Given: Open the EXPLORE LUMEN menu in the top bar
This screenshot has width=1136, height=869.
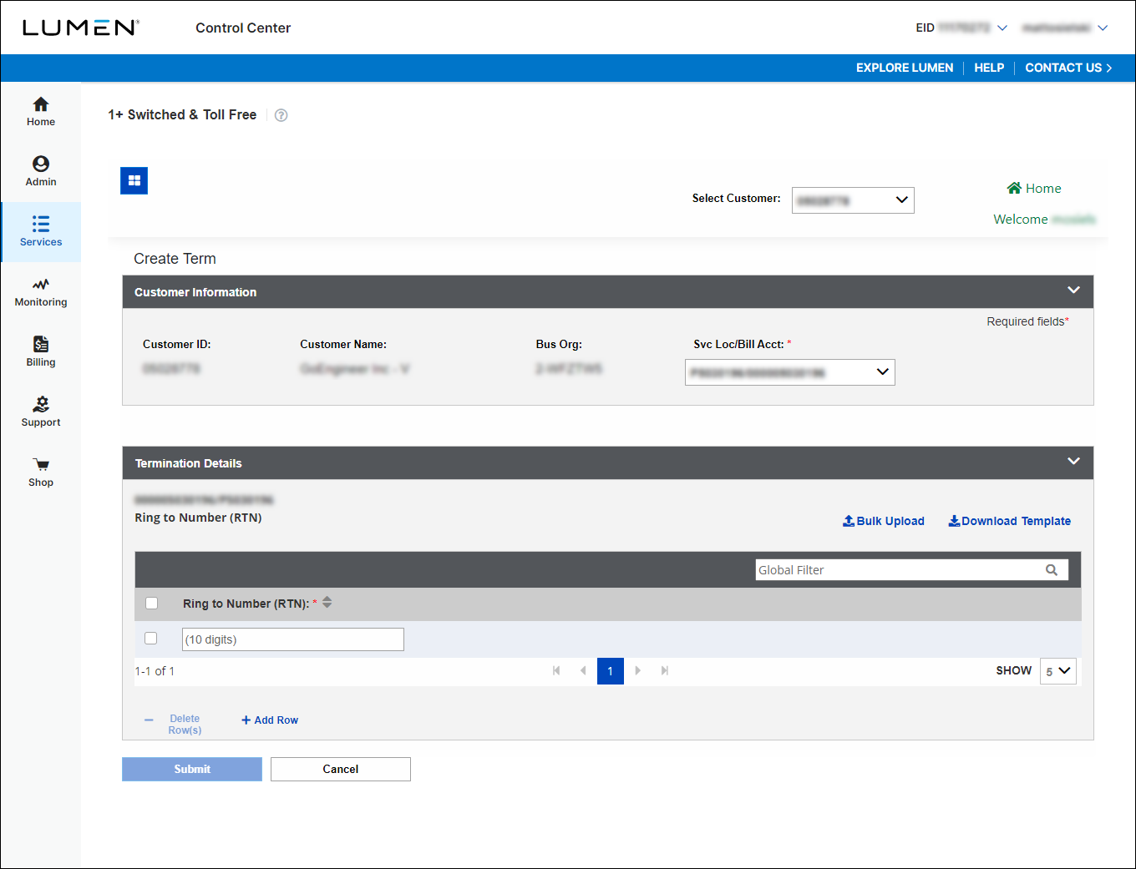Looking at the screenshot, I should pos(904,68).
